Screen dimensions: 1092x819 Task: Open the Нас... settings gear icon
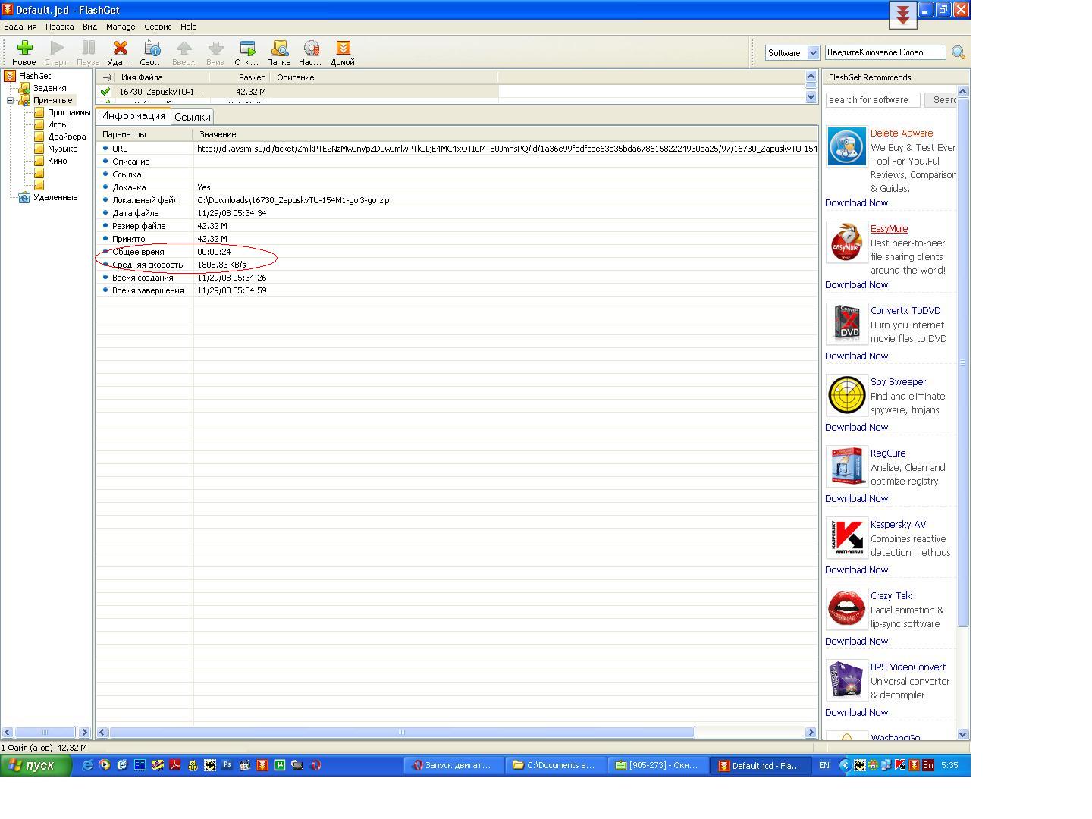pos(311,48)
